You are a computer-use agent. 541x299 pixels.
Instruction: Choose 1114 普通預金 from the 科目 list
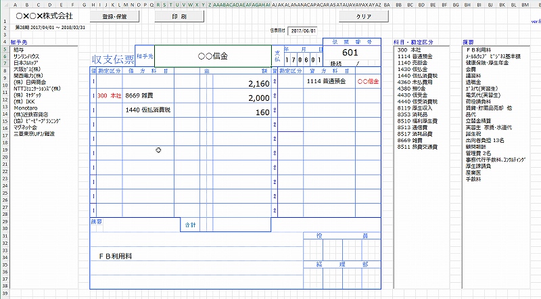click(417, 56)
